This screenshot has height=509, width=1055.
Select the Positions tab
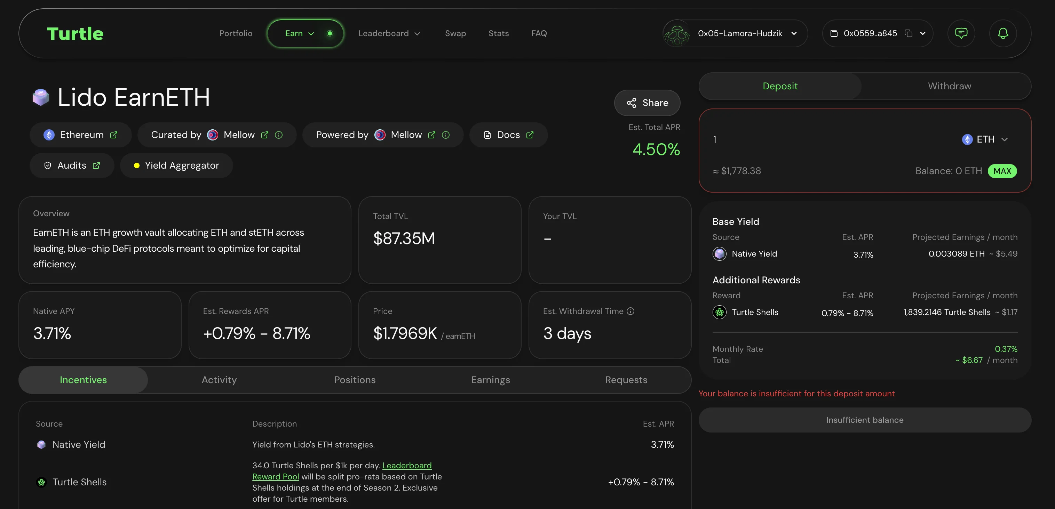(355, 380)
